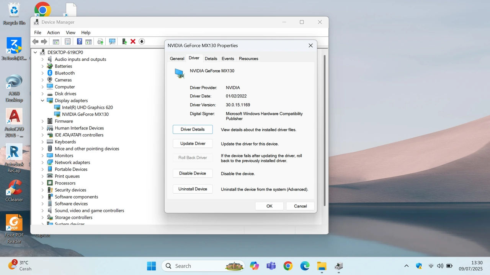Viewport: 490px width, 275px height.
Task: Click the Bluetooth icon in device tree
Action: click(50, 73)
